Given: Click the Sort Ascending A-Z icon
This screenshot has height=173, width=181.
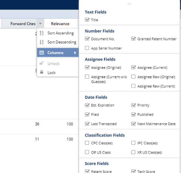Looking at the screenshot, I should (41, 33).
